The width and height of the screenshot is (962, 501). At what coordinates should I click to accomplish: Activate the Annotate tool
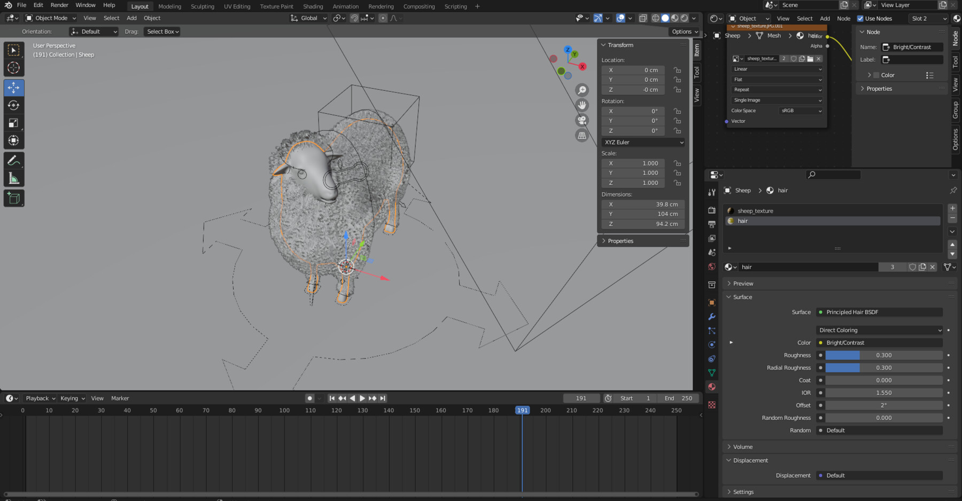click(14, 160)
